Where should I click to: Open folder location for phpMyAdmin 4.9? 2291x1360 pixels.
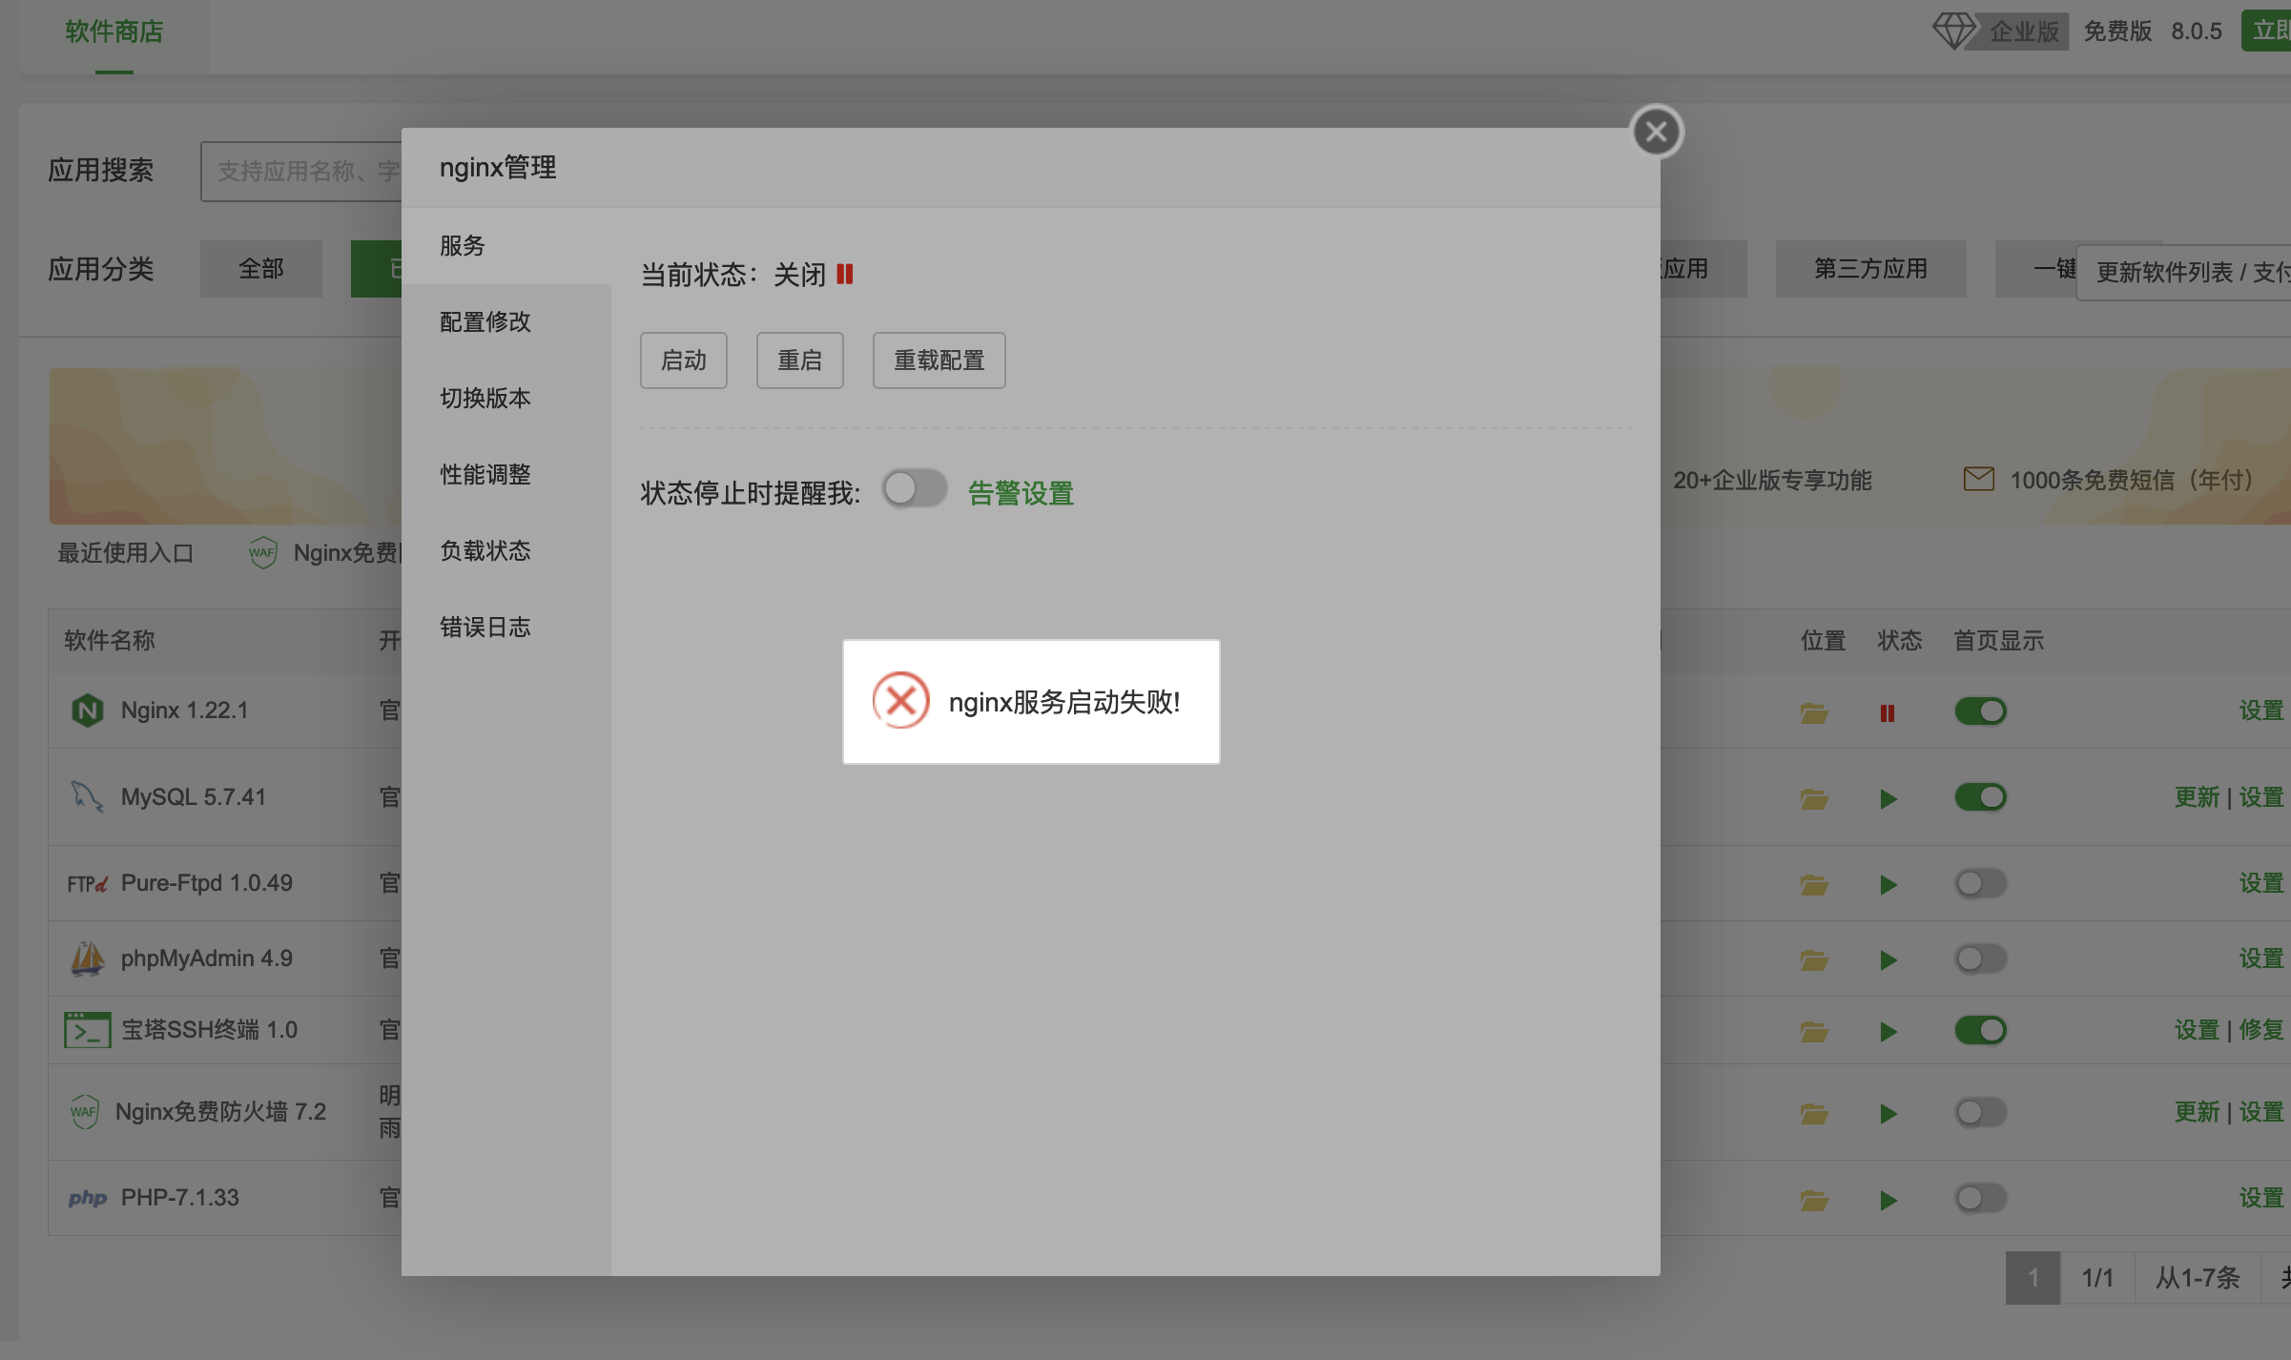coord(1814,959)
